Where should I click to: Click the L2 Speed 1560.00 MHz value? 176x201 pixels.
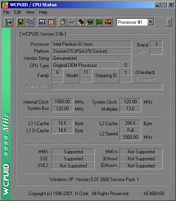pos(130,137)
